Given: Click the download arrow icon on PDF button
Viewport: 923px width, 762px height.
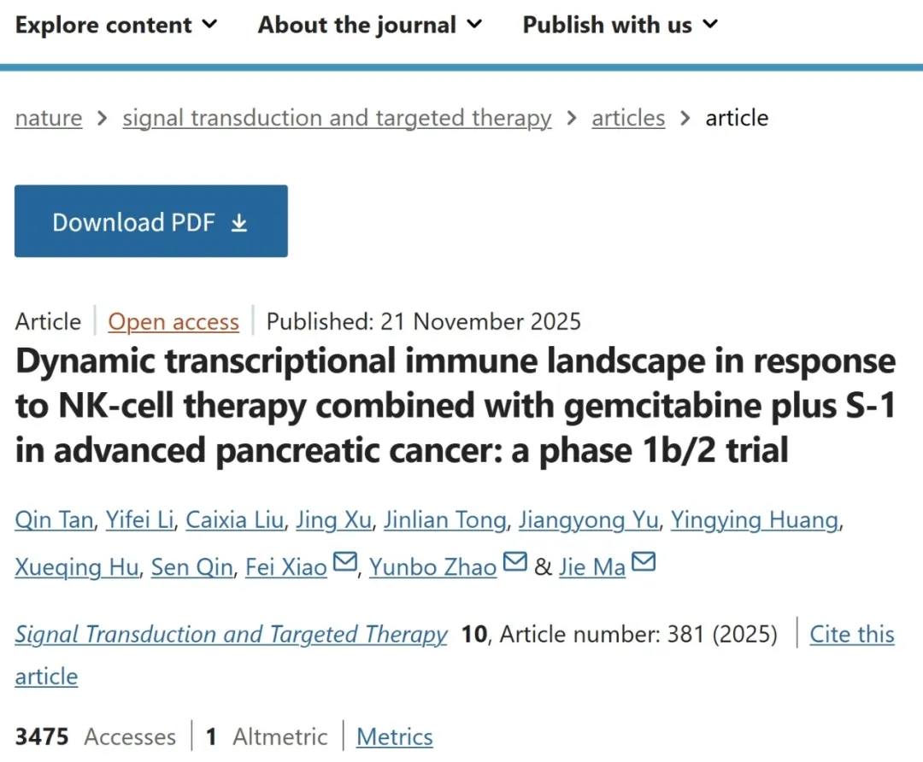Looking at the screenshot, I should 239,223.
